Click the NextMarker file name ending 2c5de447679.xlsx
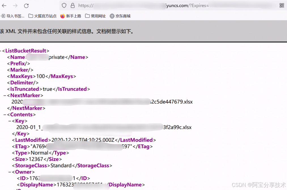This screenshot has height=190, width=287. 102,102
